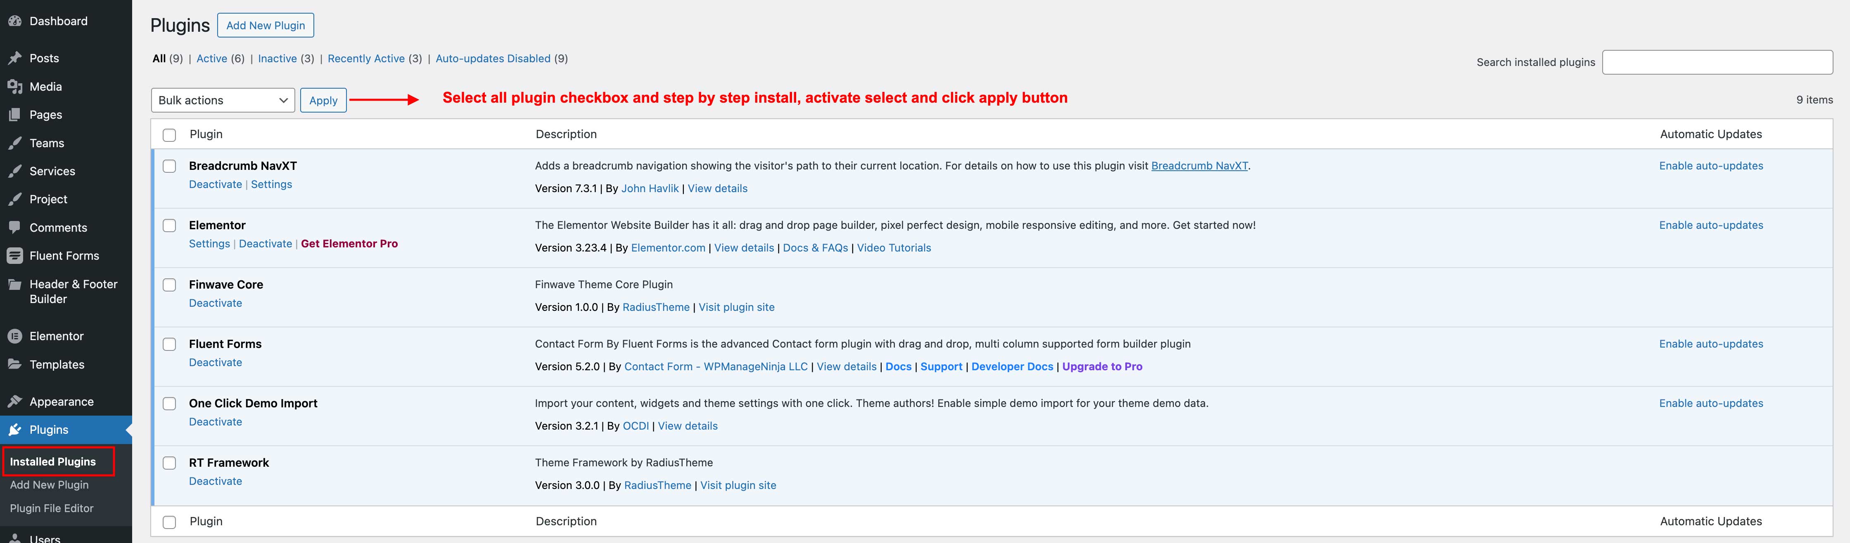View details for One Click Demo Import
Image resolution: width=1850 pixels, height=543 pixels.
pyautogui.click(x=688, y=426)
